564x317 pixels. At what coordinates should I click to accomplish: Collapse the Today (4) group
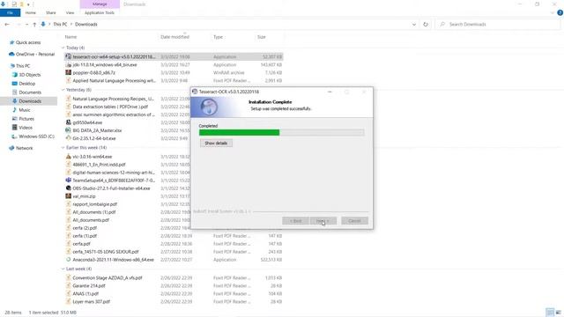63,48
